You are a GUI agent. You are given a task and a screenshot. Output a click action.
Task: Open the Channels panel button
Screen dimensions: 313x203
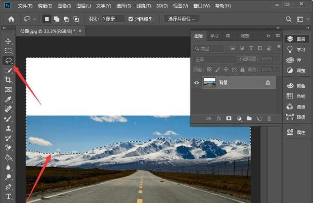pos(296,107)
